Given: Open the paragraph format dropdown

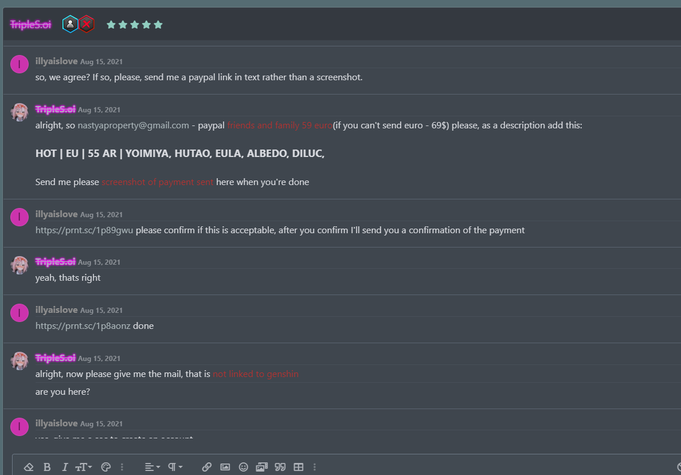Looking at the screenshot, I should [x=175, y=467].
